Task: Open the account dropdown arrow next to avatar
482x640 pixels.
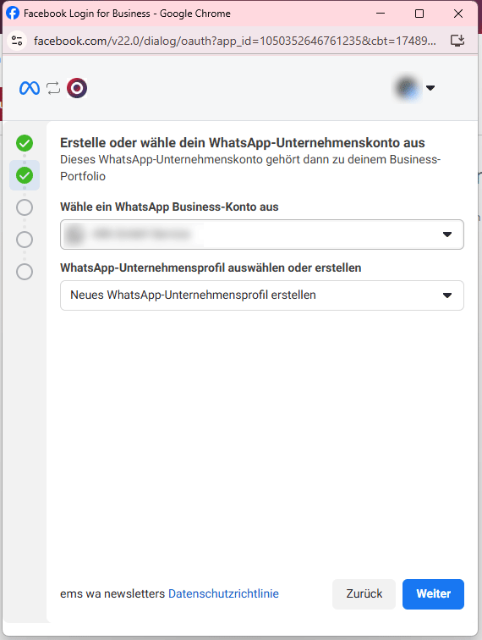Action: pos(430,88)
